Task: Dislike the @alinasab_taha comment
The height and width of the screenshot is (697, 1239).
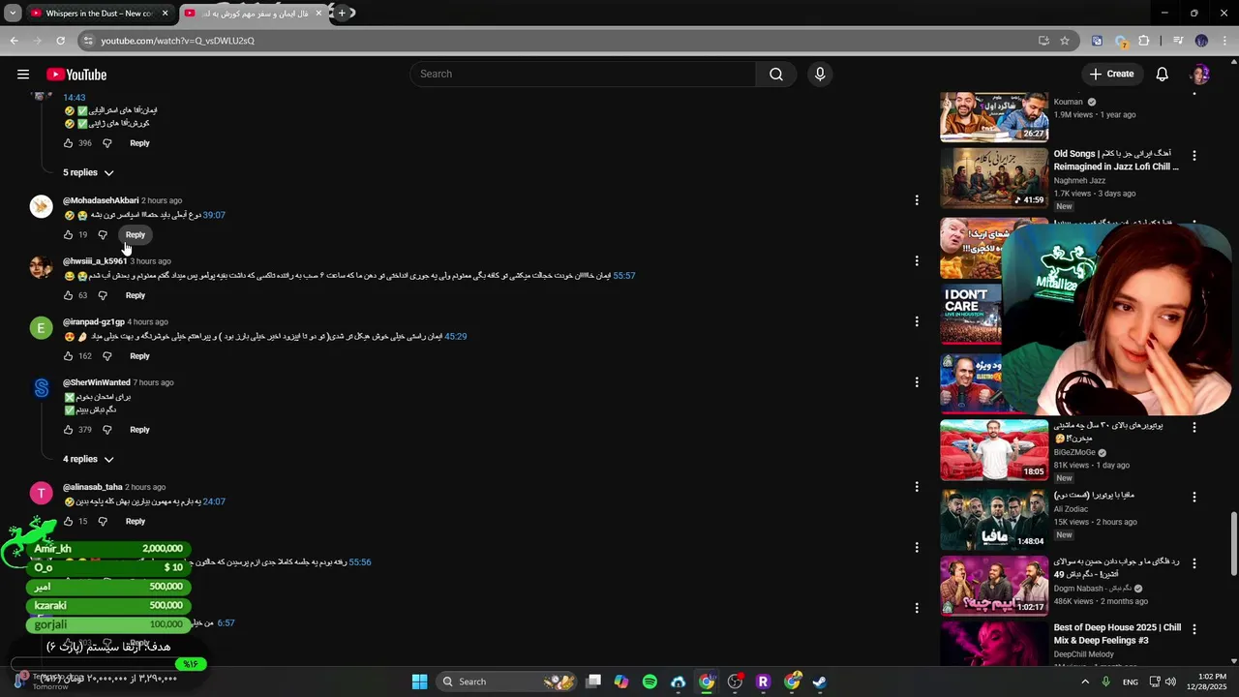Action: pyautogui.click(x=103, y=522)
